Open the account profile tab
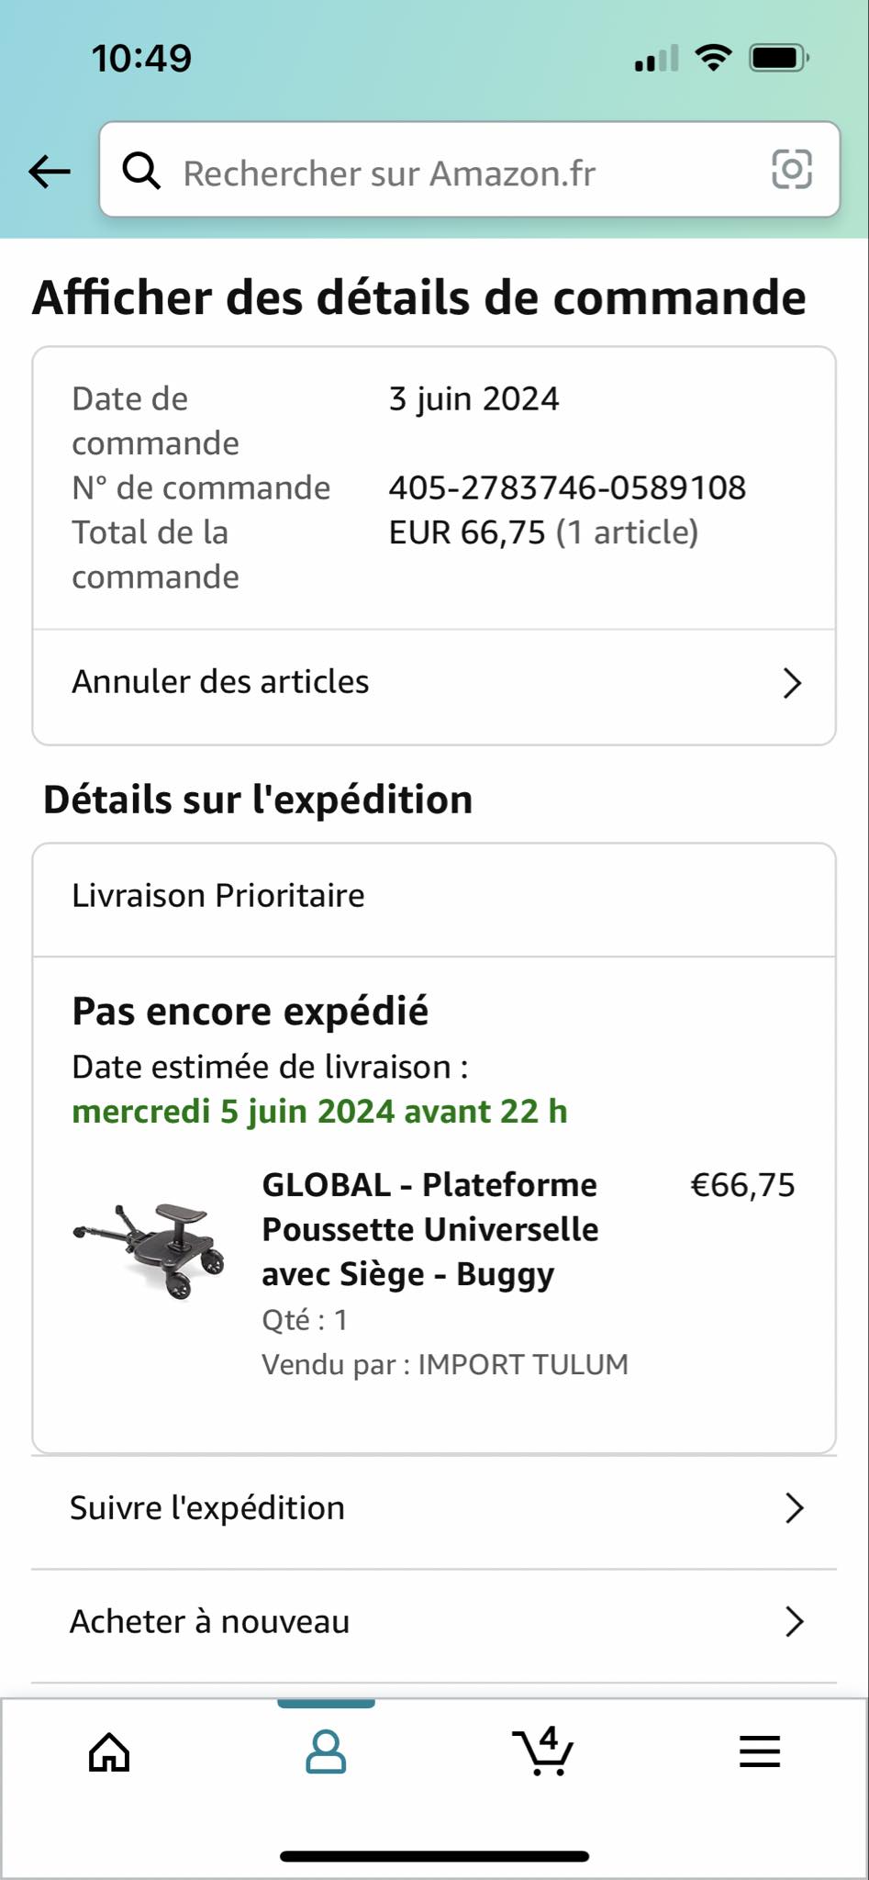This screenshot has height=1880, width=869. [326, 1752]
